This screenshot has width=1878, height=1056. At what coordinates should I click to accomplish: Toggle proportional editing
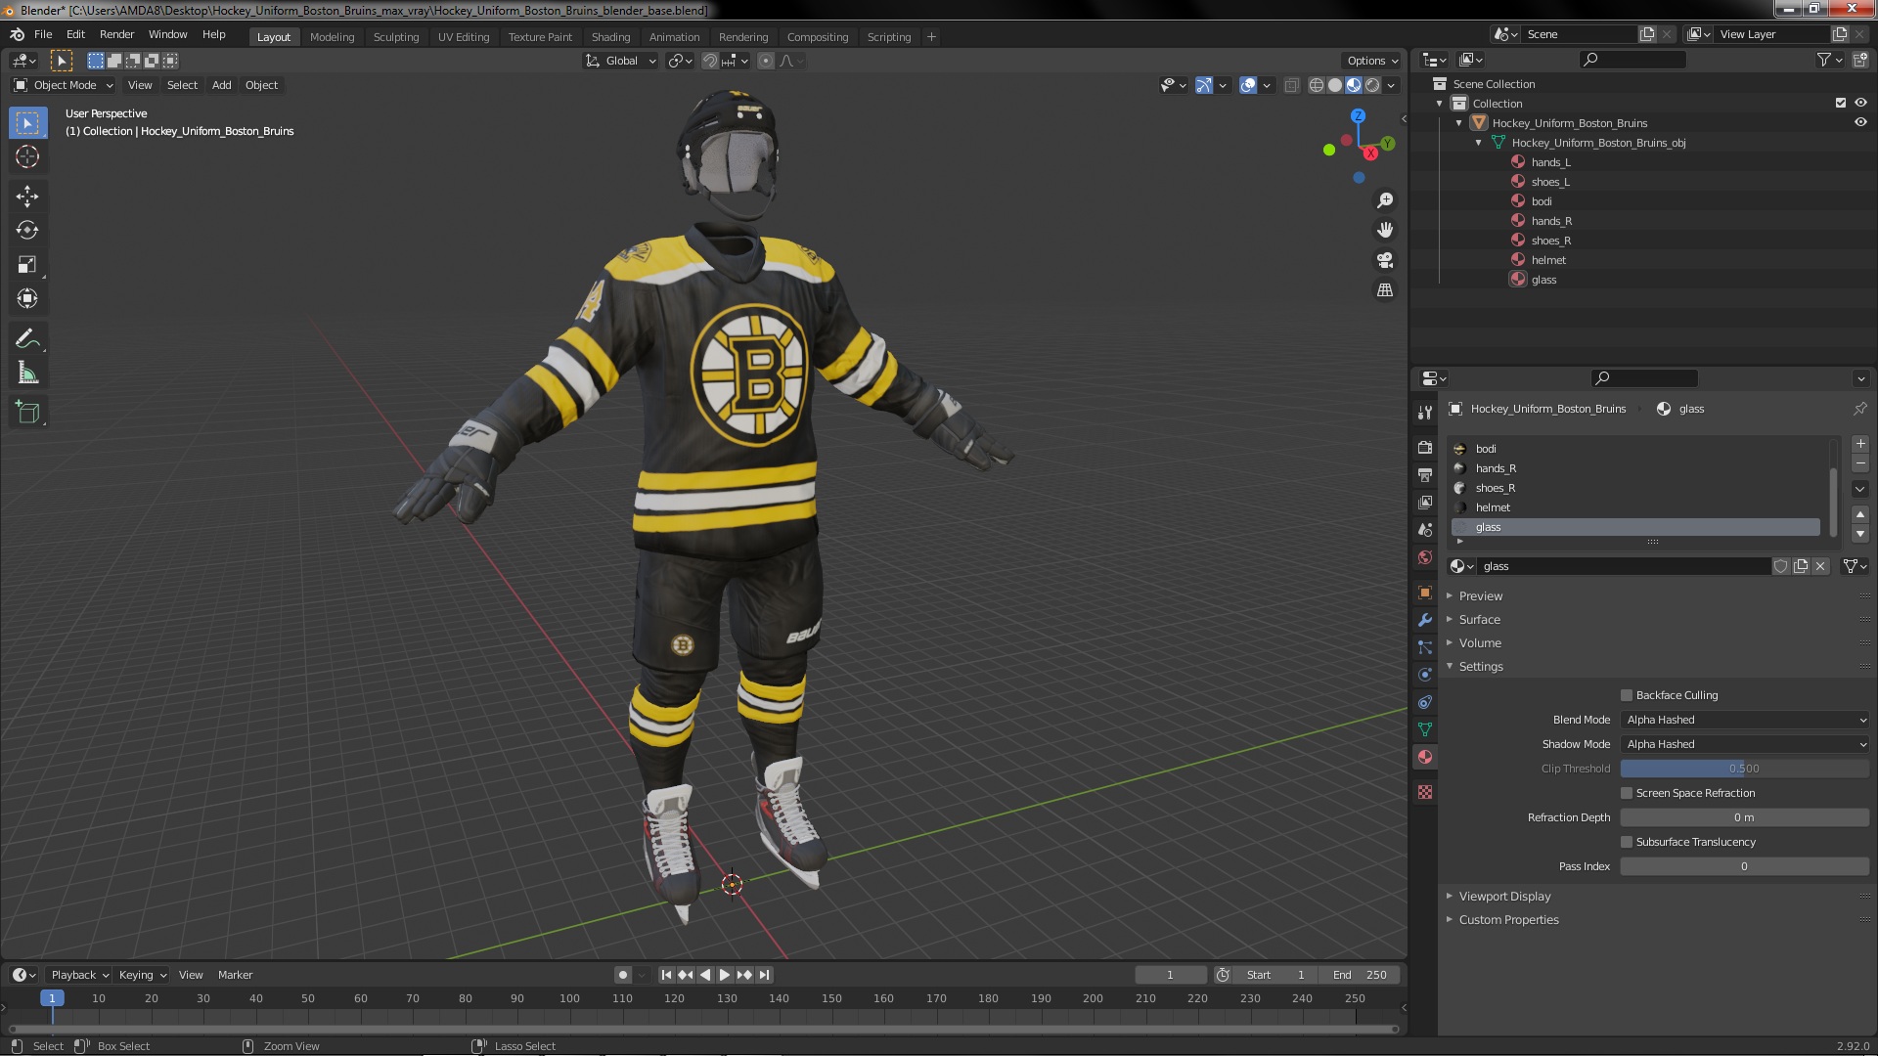(x=766, y=61)
